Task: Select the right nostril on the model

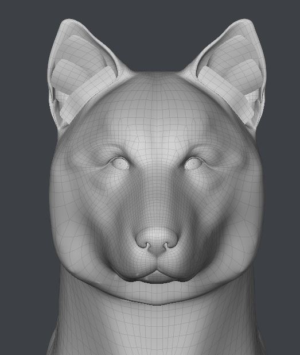Action: coord(166,245)
